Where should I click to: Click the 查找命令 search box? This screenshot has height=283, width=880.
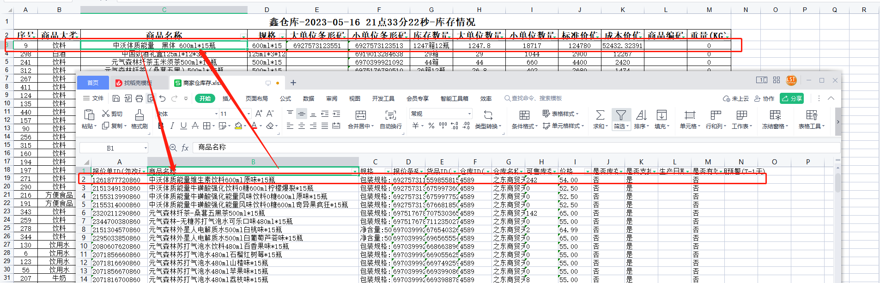pos(533,98)
